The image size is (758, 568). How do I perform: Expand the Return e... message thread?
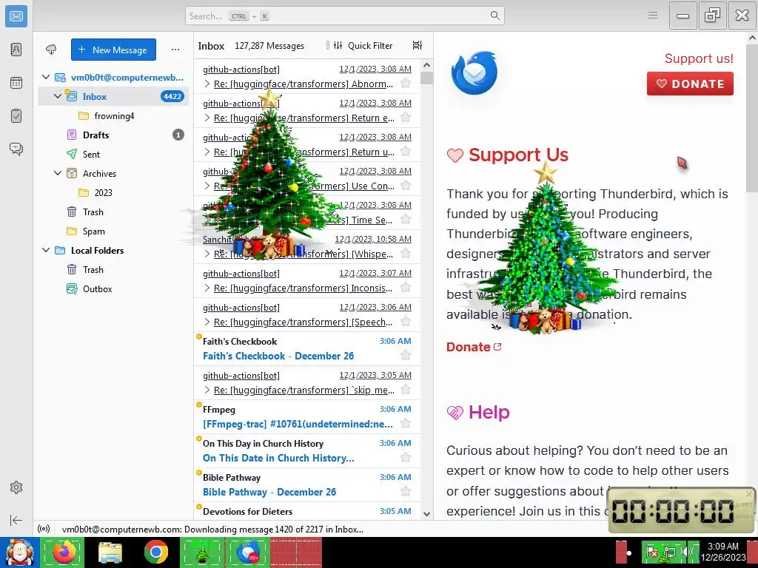coord(207,118)
